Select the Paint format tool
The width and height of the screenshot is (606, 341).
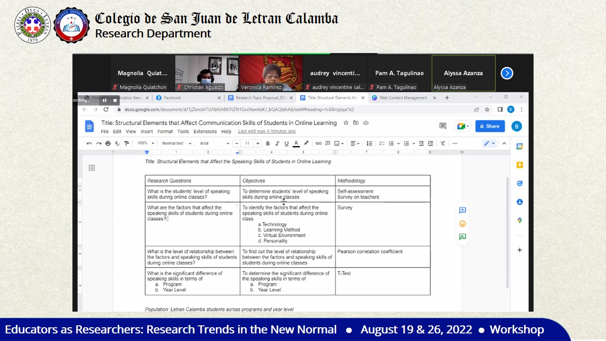[x=126, y=144]
